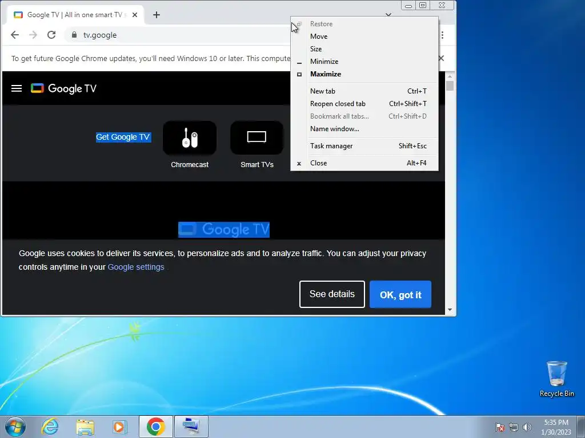
Task: Click the page scrollbar down arrow
Action: tap(450, 310)
